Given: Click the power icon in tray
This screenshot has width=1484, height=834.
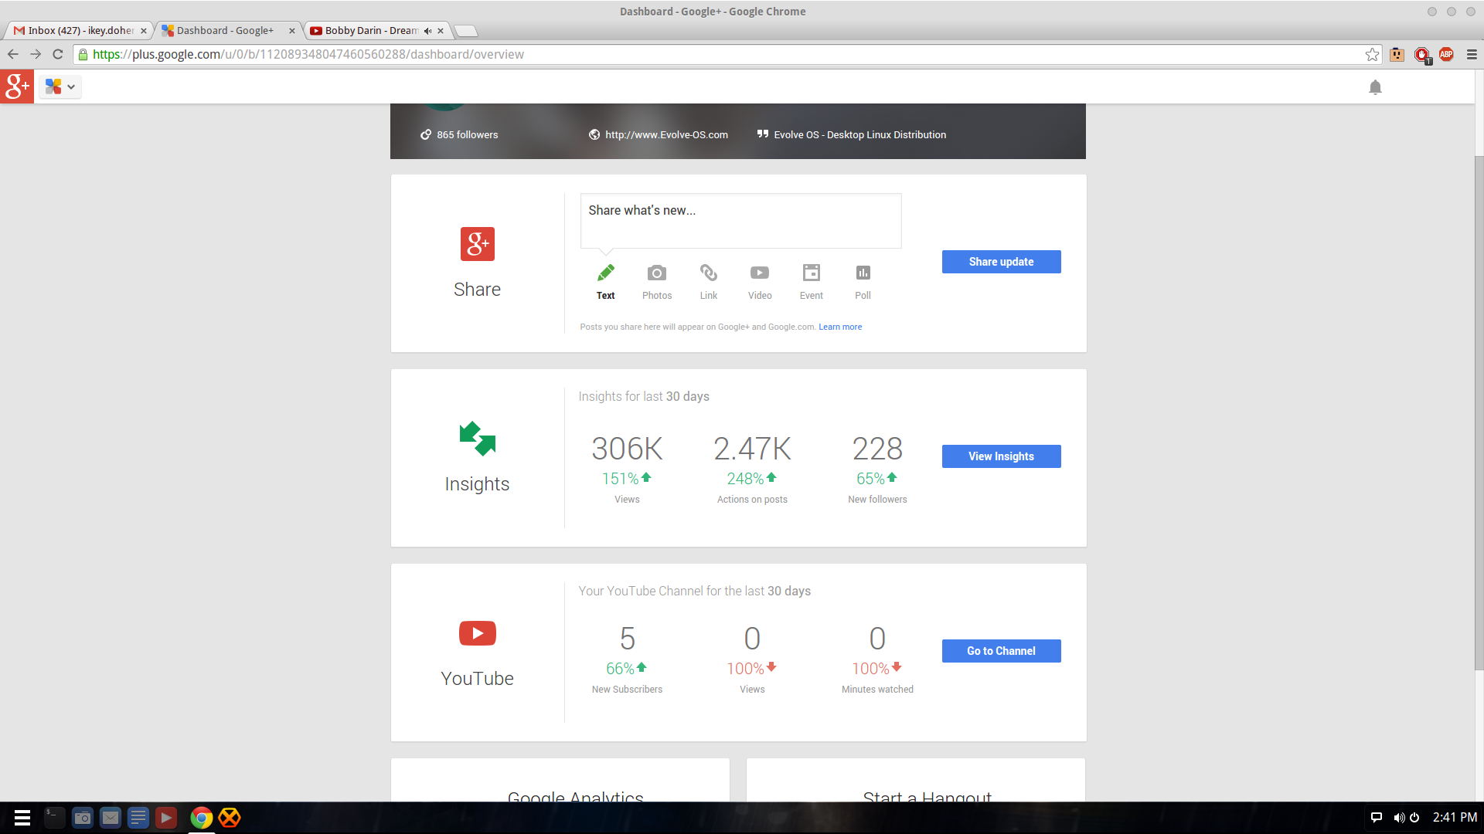Looking at the screenshot, I should (1414, 818).
